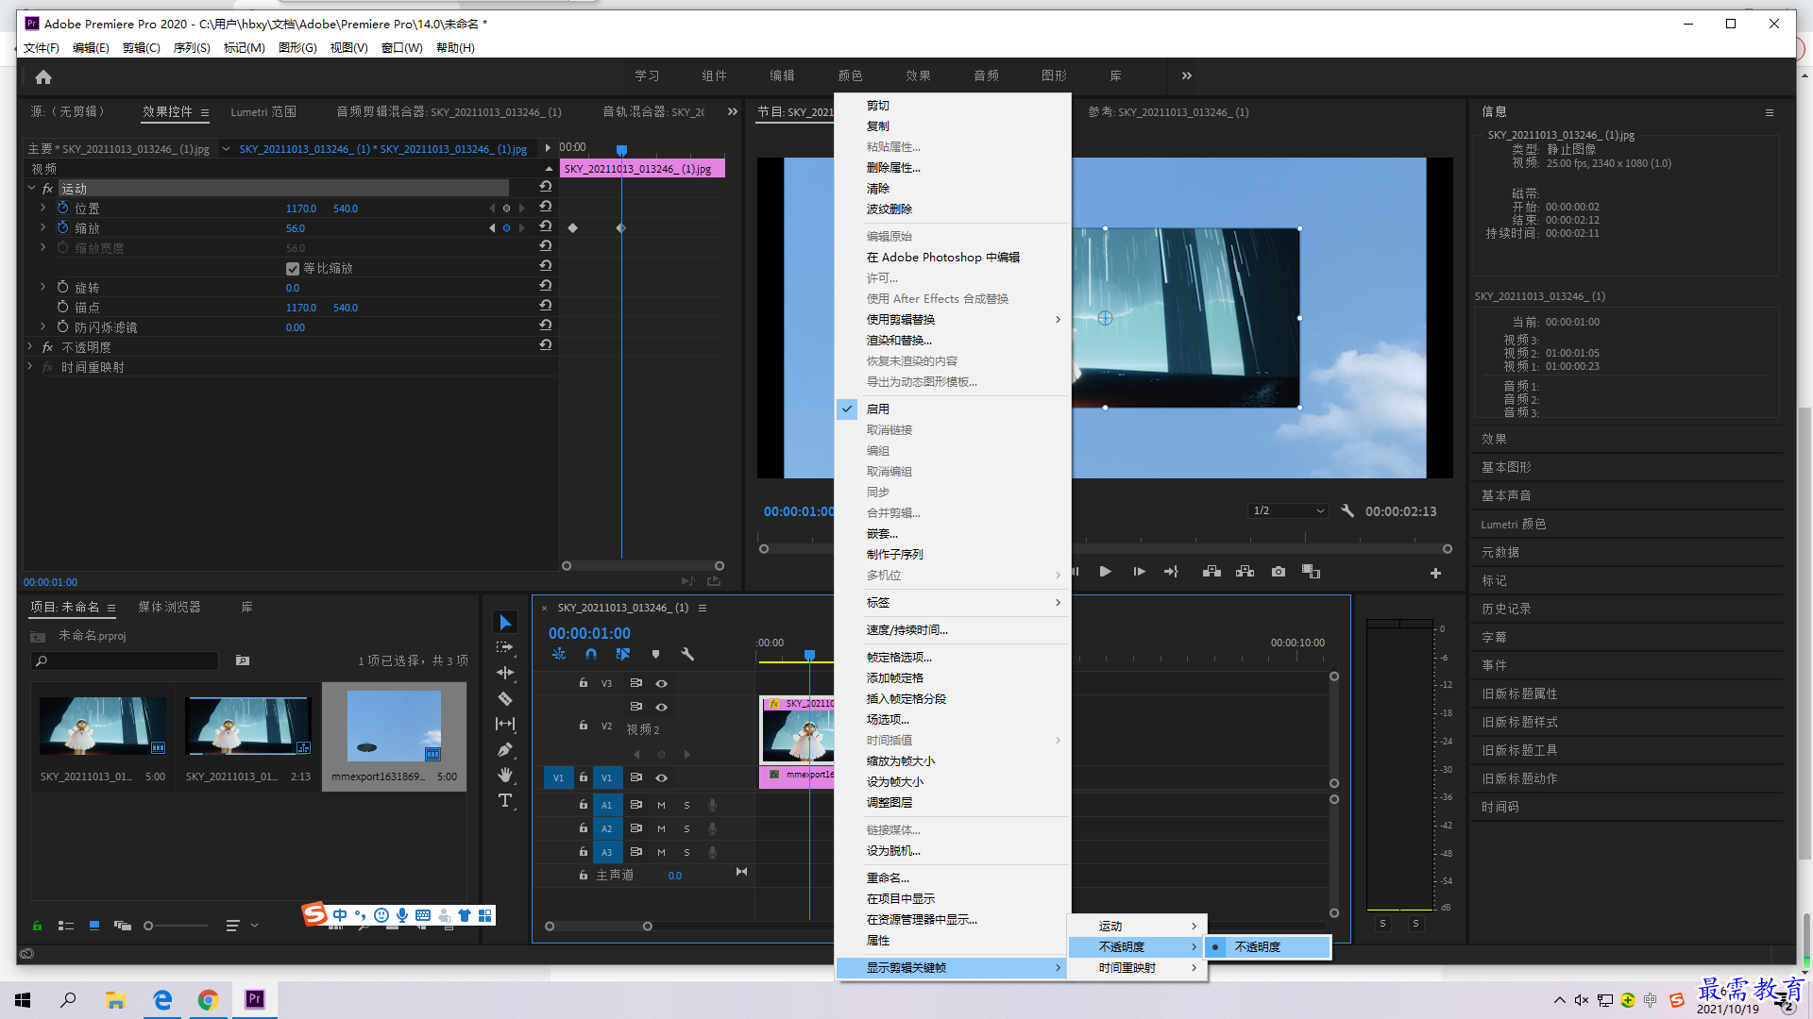This screenshot has width=1813, height=1019.
Task: Open the File menu
Action: click(x=42, y=47)
